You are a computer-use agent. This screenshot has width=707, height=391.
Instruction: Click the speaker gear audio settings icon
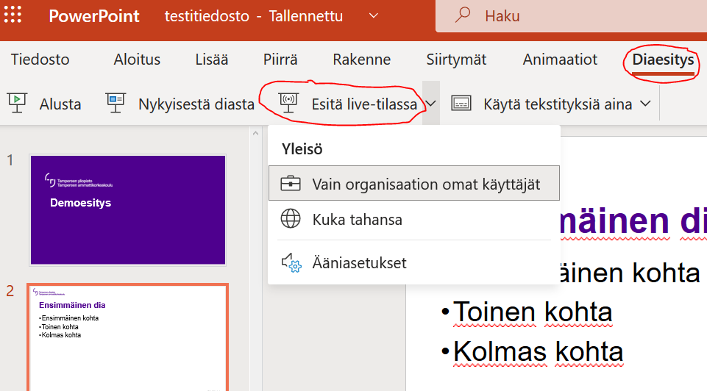click(x=291, y=262)
